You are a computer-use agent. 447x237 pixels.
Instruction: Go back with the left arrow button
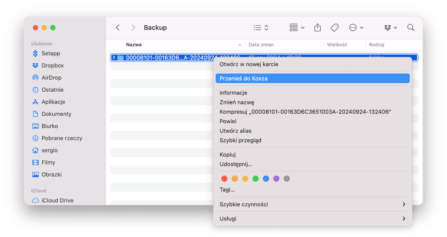(x=118, y=28)
